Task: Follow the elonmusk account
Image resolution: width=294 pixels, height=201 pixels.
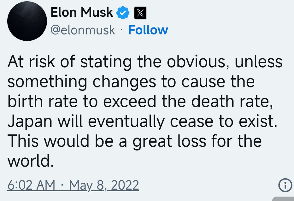Action: click(x=148, y=30)
